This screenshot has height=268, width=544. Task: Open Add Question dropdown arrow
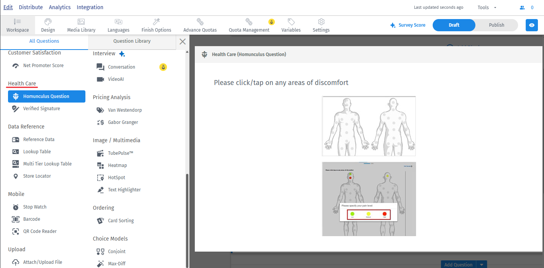[x=482, y=265]
